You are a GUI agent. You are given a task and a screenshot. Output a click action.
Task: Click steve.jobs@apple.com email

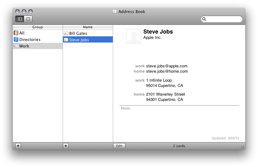(x=167, y=66)
